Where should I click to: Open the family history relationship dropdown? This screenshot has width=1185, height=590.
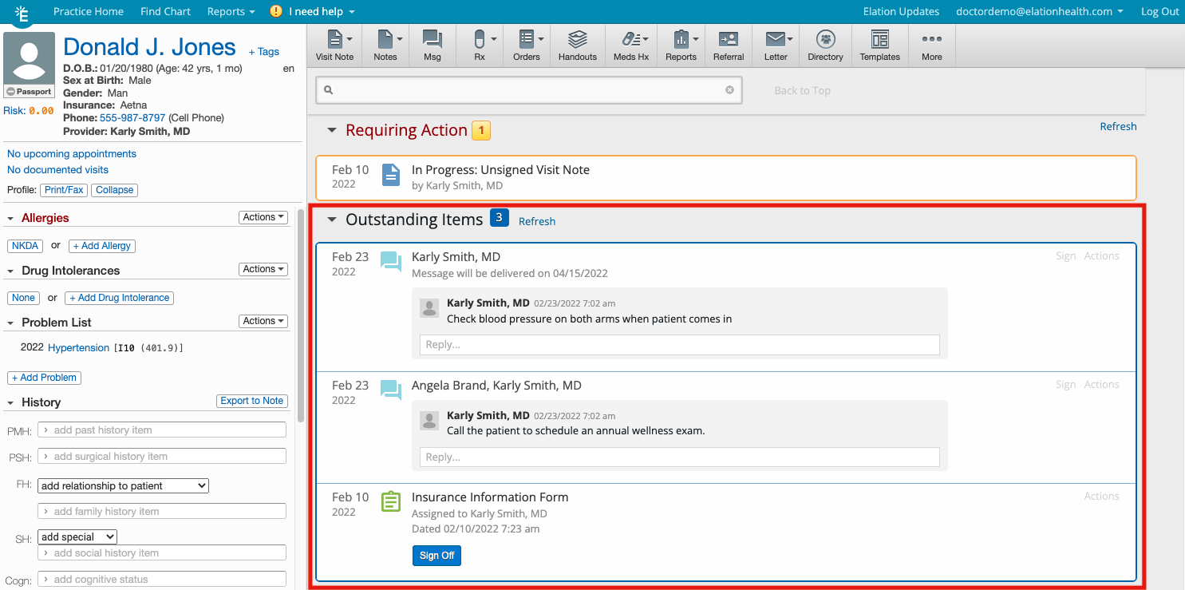coord(122,485)
